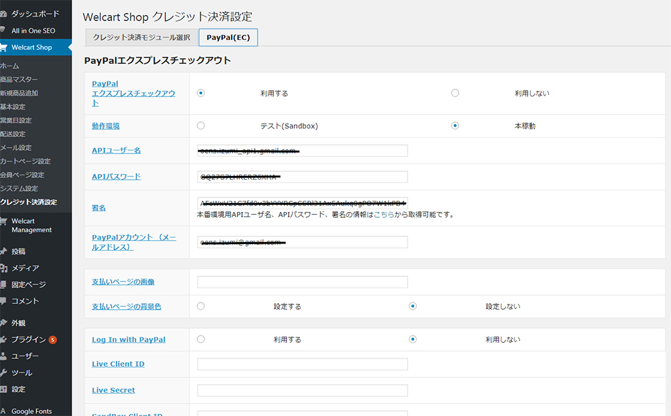Click the コメント speech bubble icon
The image size is (671, 416).
(3, 301)
